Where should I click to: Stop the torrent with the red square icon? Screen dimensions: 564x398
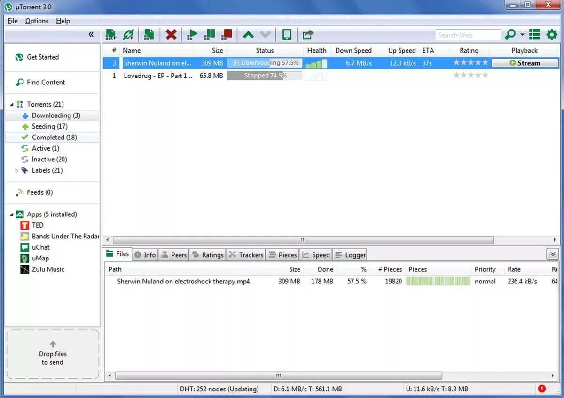(226, 34)
